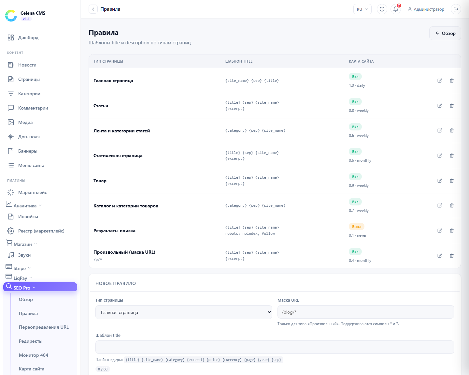Open Реестр (маркетплейс) page
This screenshot has height=375, width=469.
[x=40, y=231]
